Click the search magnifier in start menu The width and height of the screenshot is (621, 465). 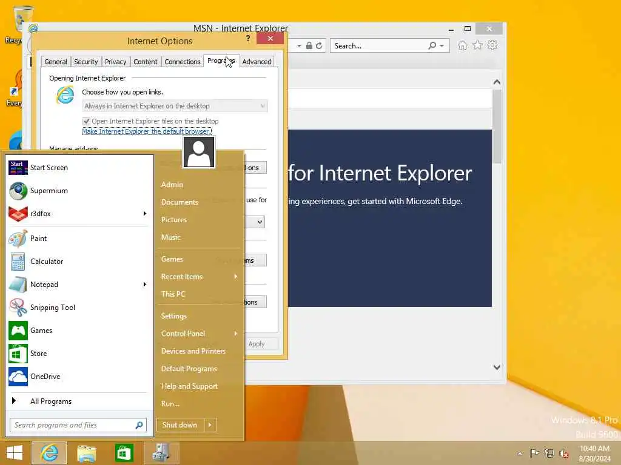[139, 425]
